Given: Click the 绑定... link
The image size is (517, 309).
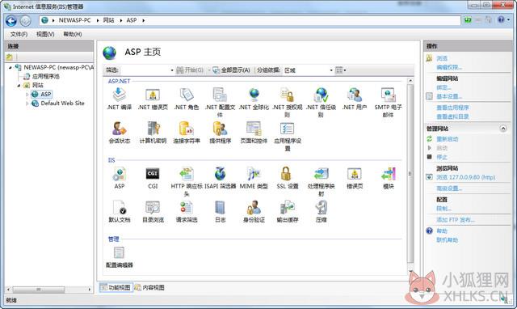Looking at the screenshot, I should (443, 87).
